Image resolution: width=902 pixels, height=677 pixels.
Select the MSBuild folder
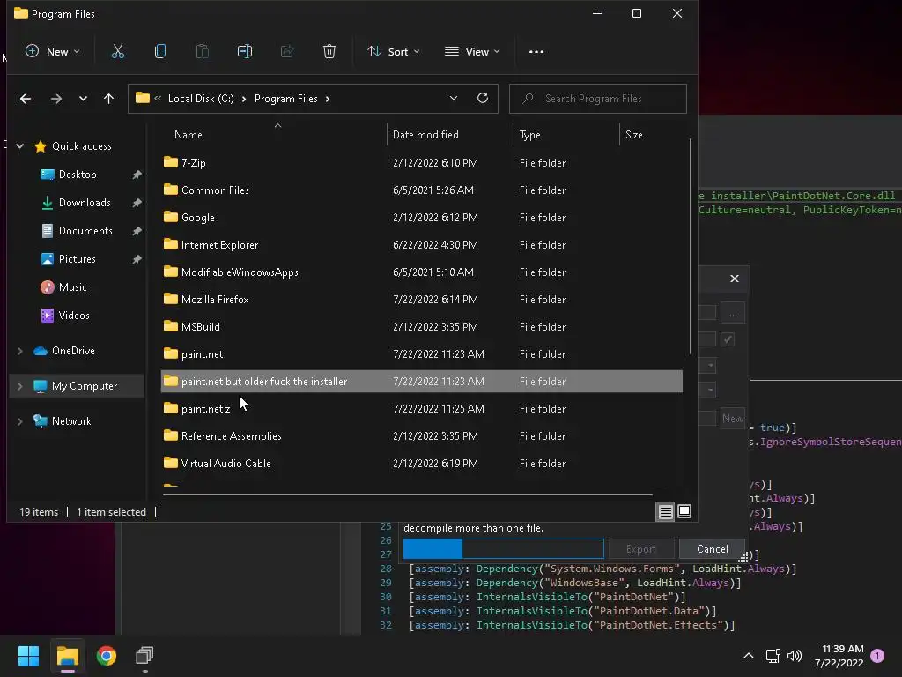coord(422,327)
